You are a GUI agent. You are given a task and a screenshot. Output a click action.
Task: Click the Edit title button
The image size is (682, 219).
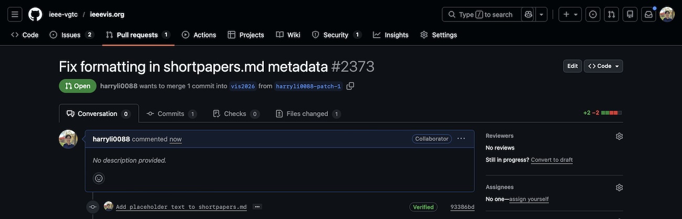(572, 66)
